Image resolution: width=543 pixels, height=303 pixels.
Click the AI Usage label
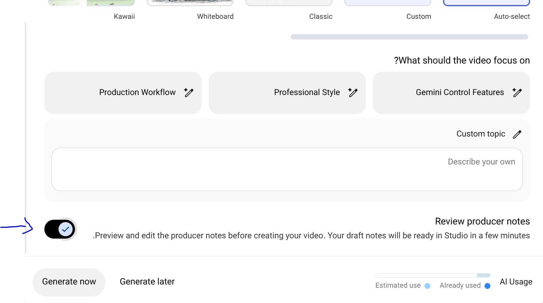point(516,282)
